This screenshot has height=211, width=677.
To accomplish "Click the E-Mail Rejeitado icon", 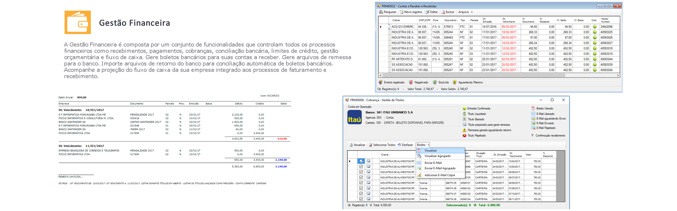I will pyautogui.click(x=533, y=128).
